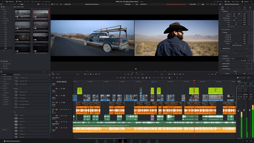
Task: Click the flip horizontal icon in Transform
Action: pos(231,27)
